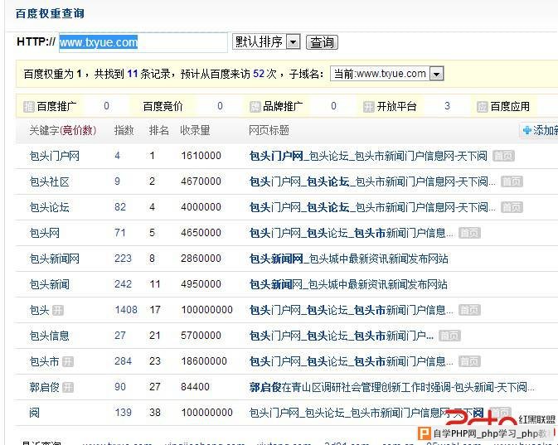Click the 开 badge next to 包头 keyword
Screen dimensions: 558x445
(58, 311)
